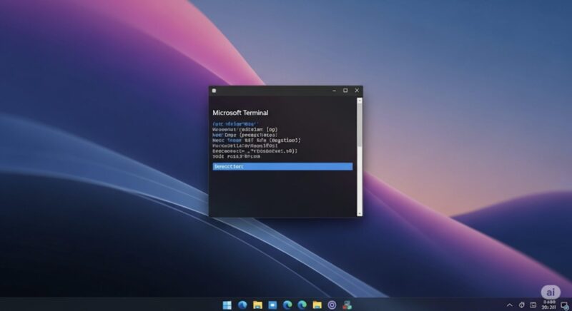The image size is (572, 311).
Task: Open the folder icon beside the purple circle
Action: 317,305
